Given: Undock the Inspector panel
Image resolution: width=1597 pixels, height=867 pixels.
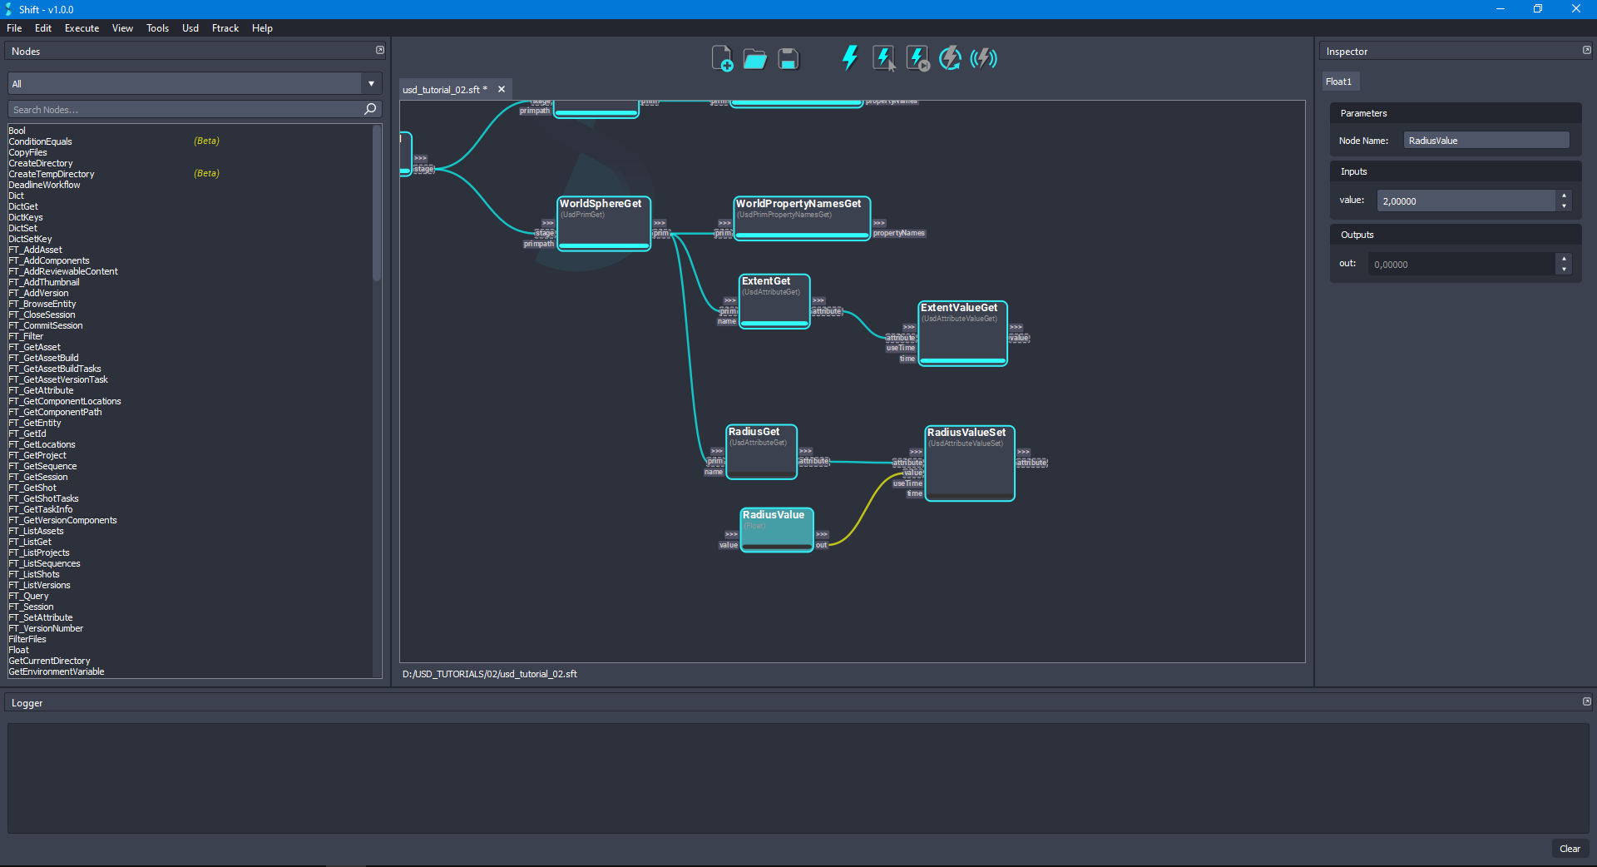Looking at the screenshot, I should [1586, 50].
